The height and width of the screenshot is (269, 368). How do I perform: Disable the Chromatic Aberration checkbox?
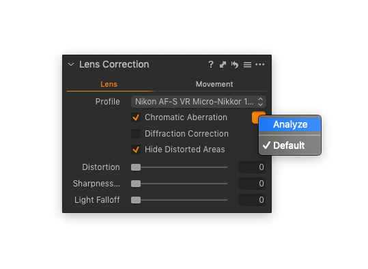point(136,117)
